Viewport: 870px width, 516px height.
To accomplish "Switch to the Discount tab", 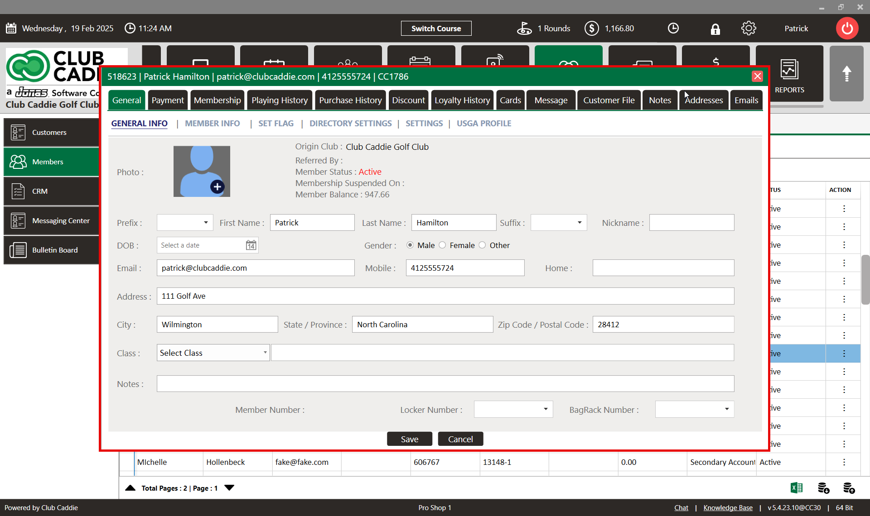I will click(x=408, y=100).
